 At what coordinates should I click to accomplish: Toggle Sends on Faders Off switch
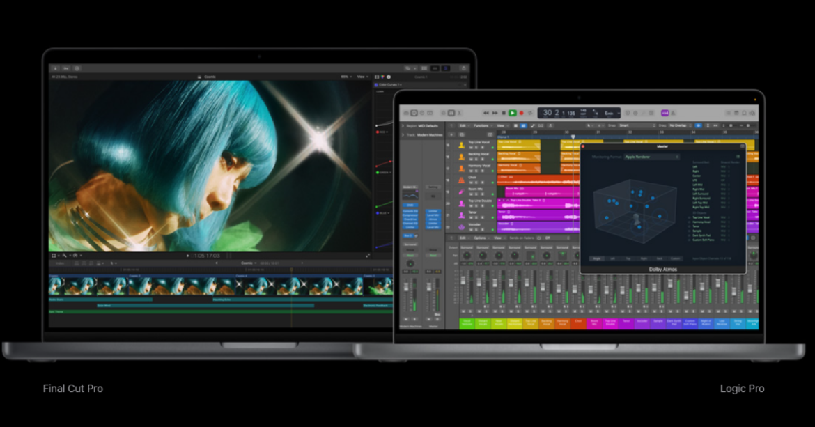point(538,238)
